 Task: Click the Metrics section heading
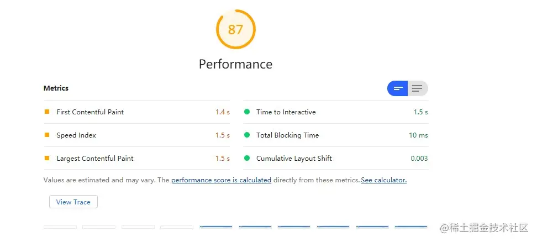(56, 88)
